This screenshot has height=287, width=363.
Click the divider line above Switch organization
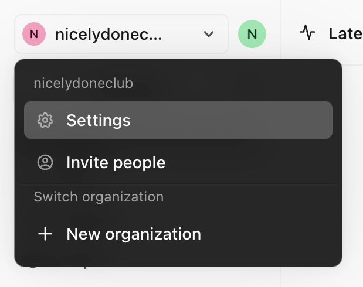pos(178,185)
